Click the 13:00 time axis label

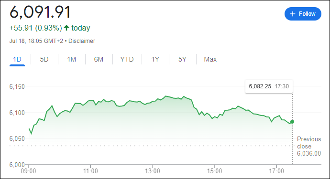[153, 171]
